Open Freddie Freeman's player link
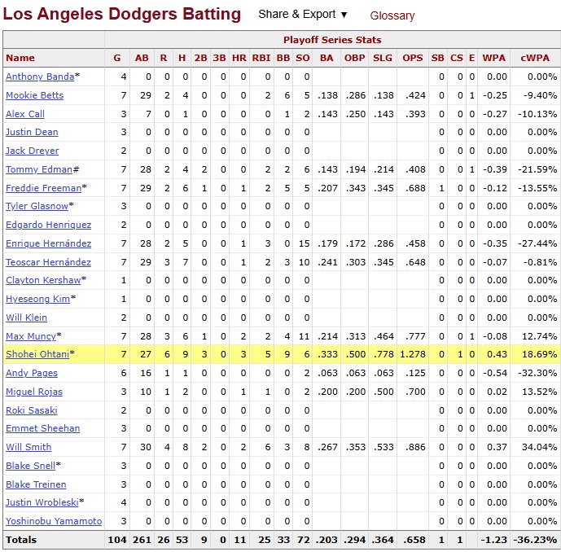 (x=42, y=188)
